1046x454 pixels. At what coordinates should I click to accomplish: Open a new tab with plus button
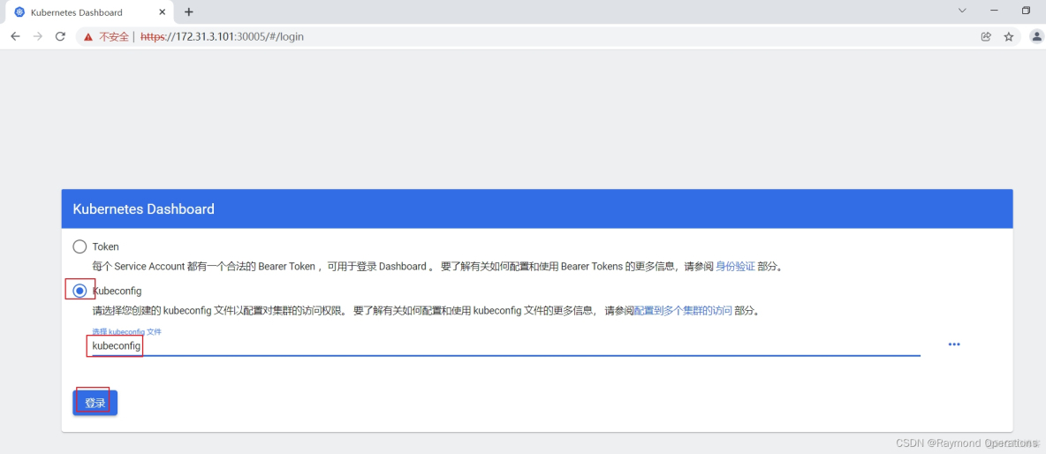pyautogui.click(x=189, y=12)
